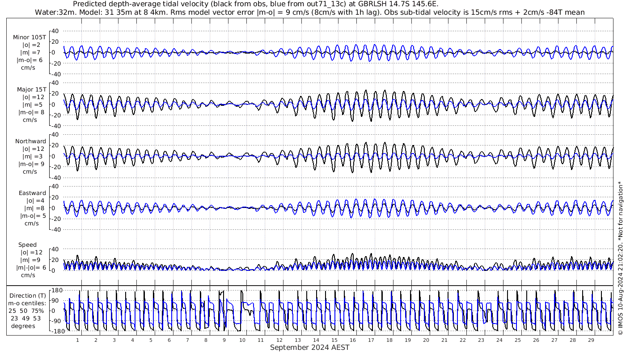This screenshot has width=626, height=357.
Task: Click '|o| =12' under Northward
Action: [x=34, y=149]
